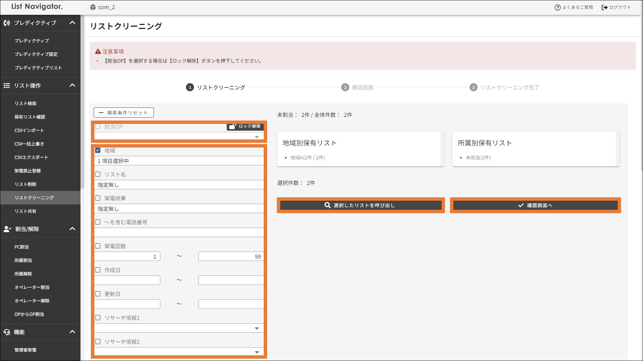The image size is (643, 361).
Task: Uncheck the 地域 checkbox
Action: [x=98, y=151]
